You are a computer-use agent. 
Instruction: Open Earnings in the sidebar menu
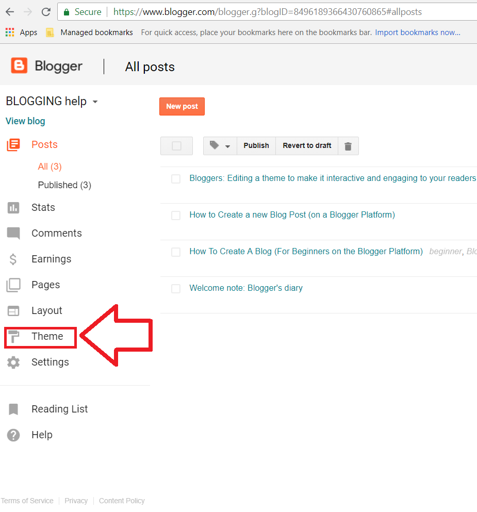click(x=51, y=259)
